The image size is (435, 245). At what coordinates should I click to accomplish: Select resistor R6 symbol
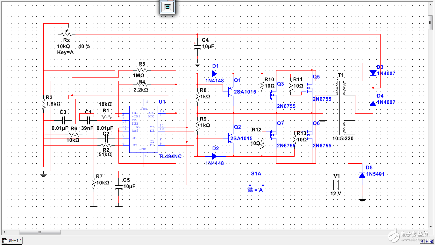point(74,135)
